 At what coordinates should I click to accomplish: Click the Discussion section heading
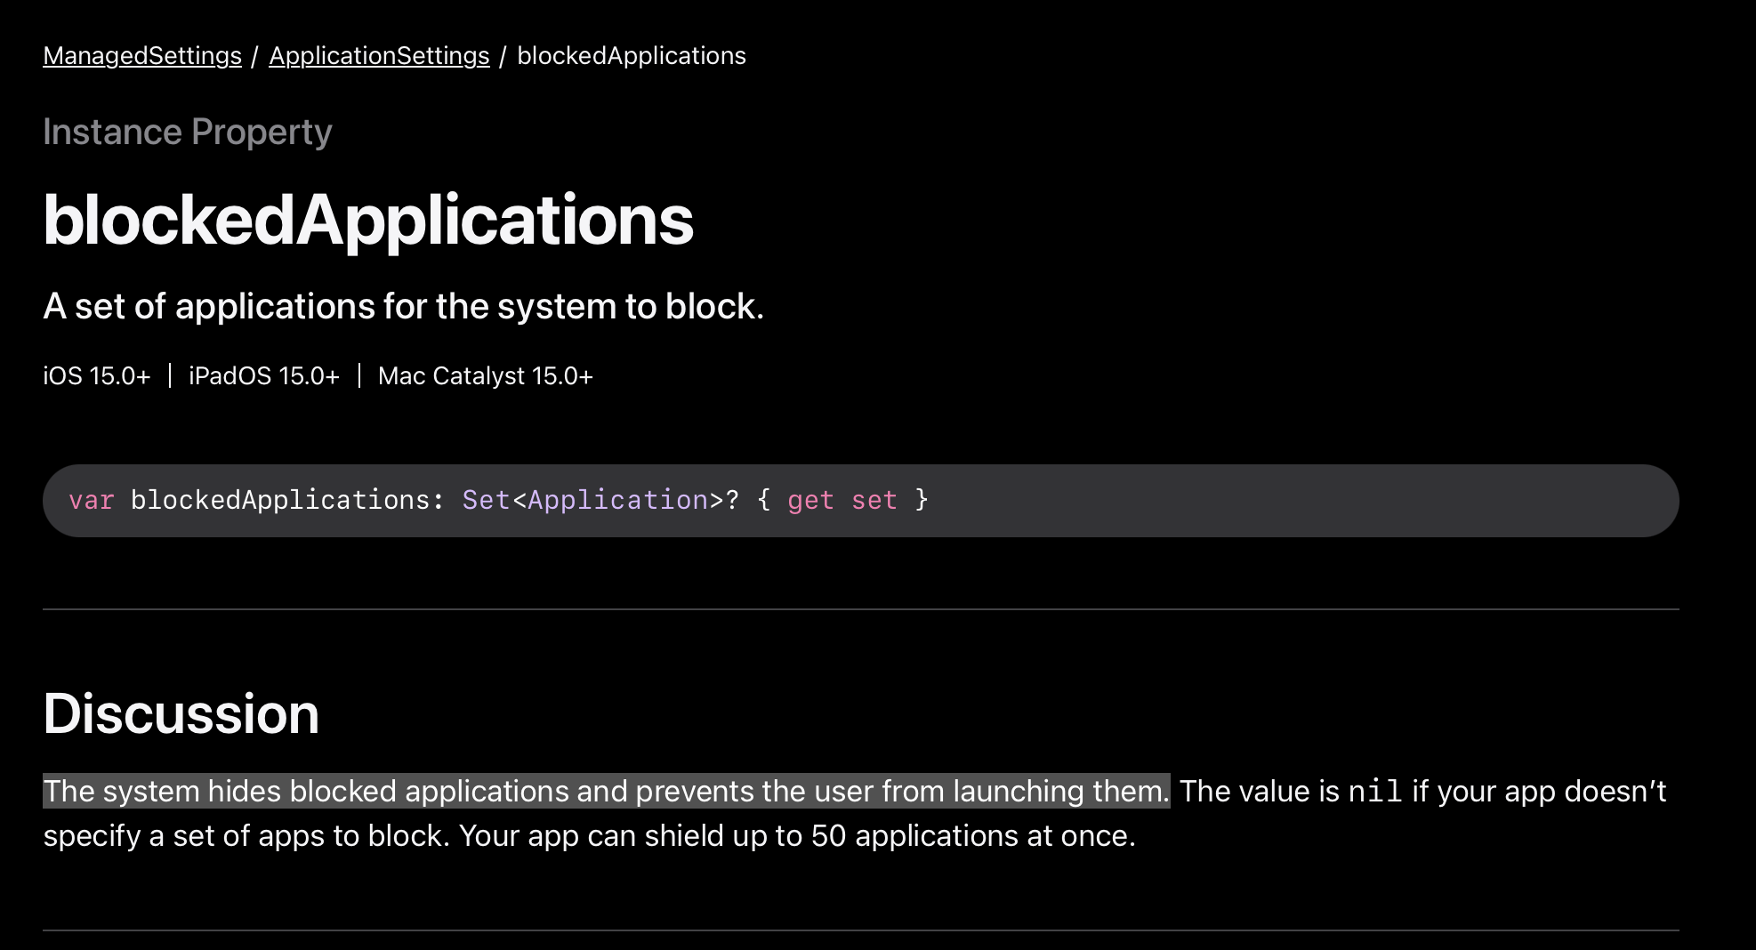181,714
